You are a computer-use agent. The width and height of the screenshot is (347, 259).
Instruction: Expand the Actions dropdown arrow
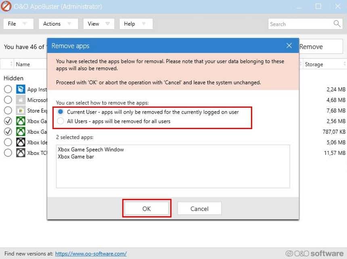point(69,23)
